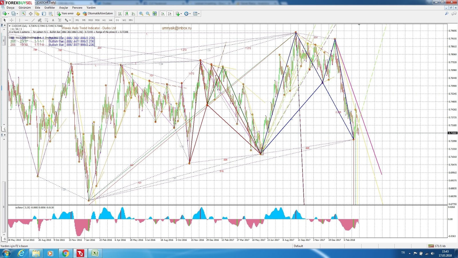Open Excel from the taskbar
The width and height of the screenshot is (458, 258).
click(x=94, y=253)
